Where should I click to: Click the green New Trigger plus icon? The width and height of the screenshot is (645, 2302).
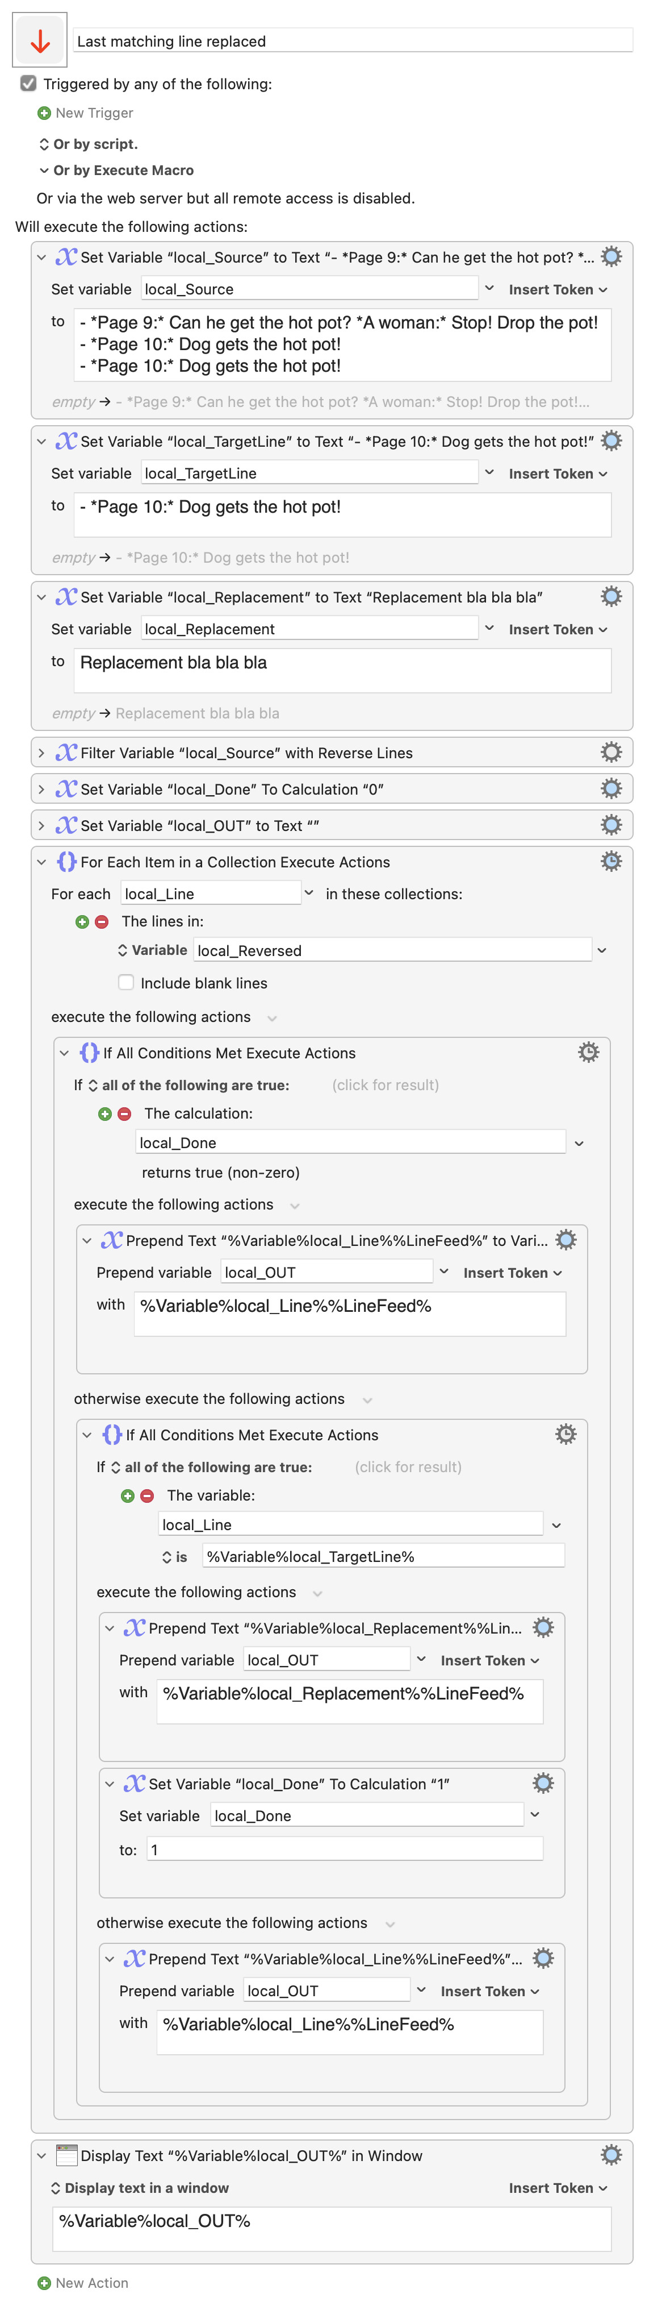point(44,113)
